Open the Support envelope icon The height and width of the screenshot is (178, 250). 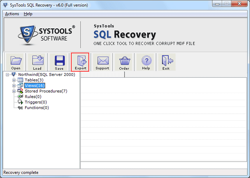102,62
